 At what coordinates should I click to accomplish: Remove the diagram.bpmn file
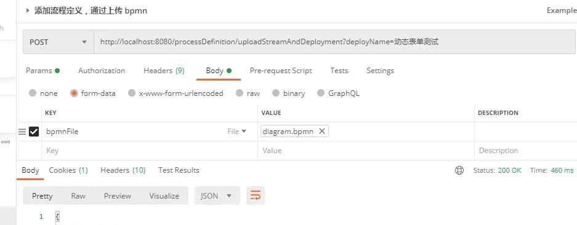[x=322, y=131]
